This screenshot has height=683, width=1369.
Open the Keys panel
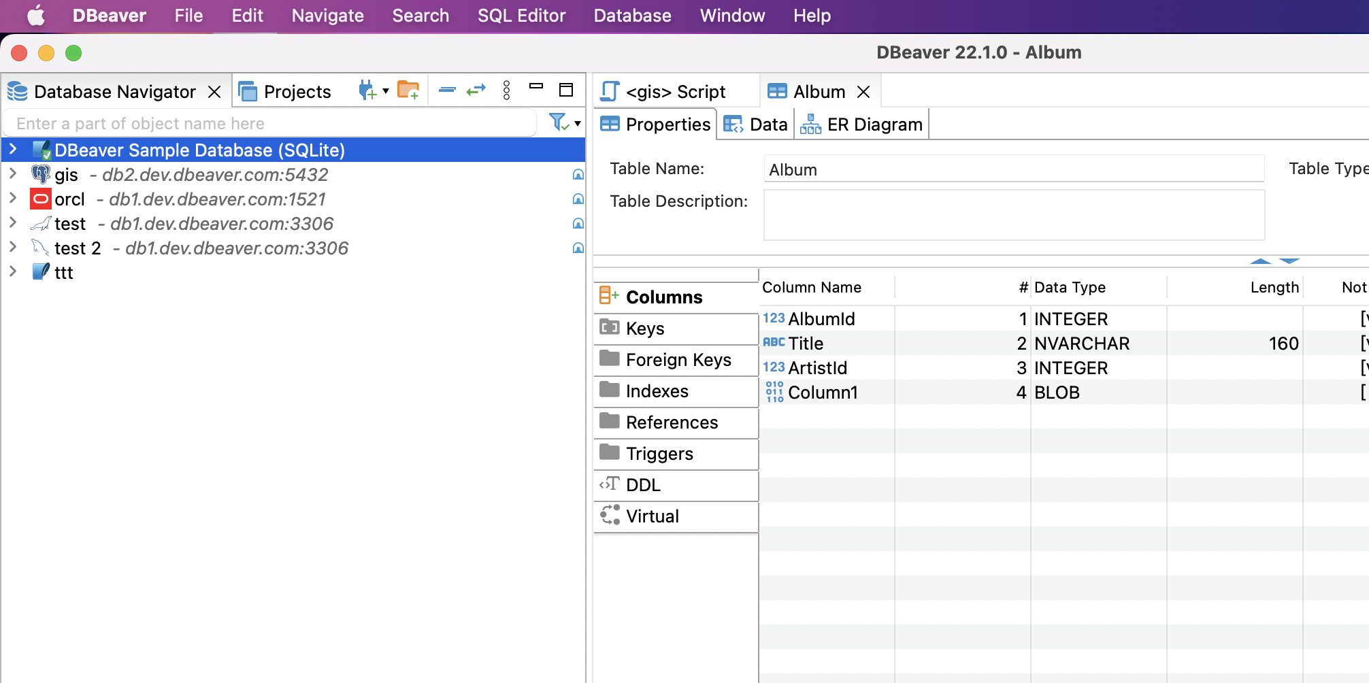pos(644,328)
